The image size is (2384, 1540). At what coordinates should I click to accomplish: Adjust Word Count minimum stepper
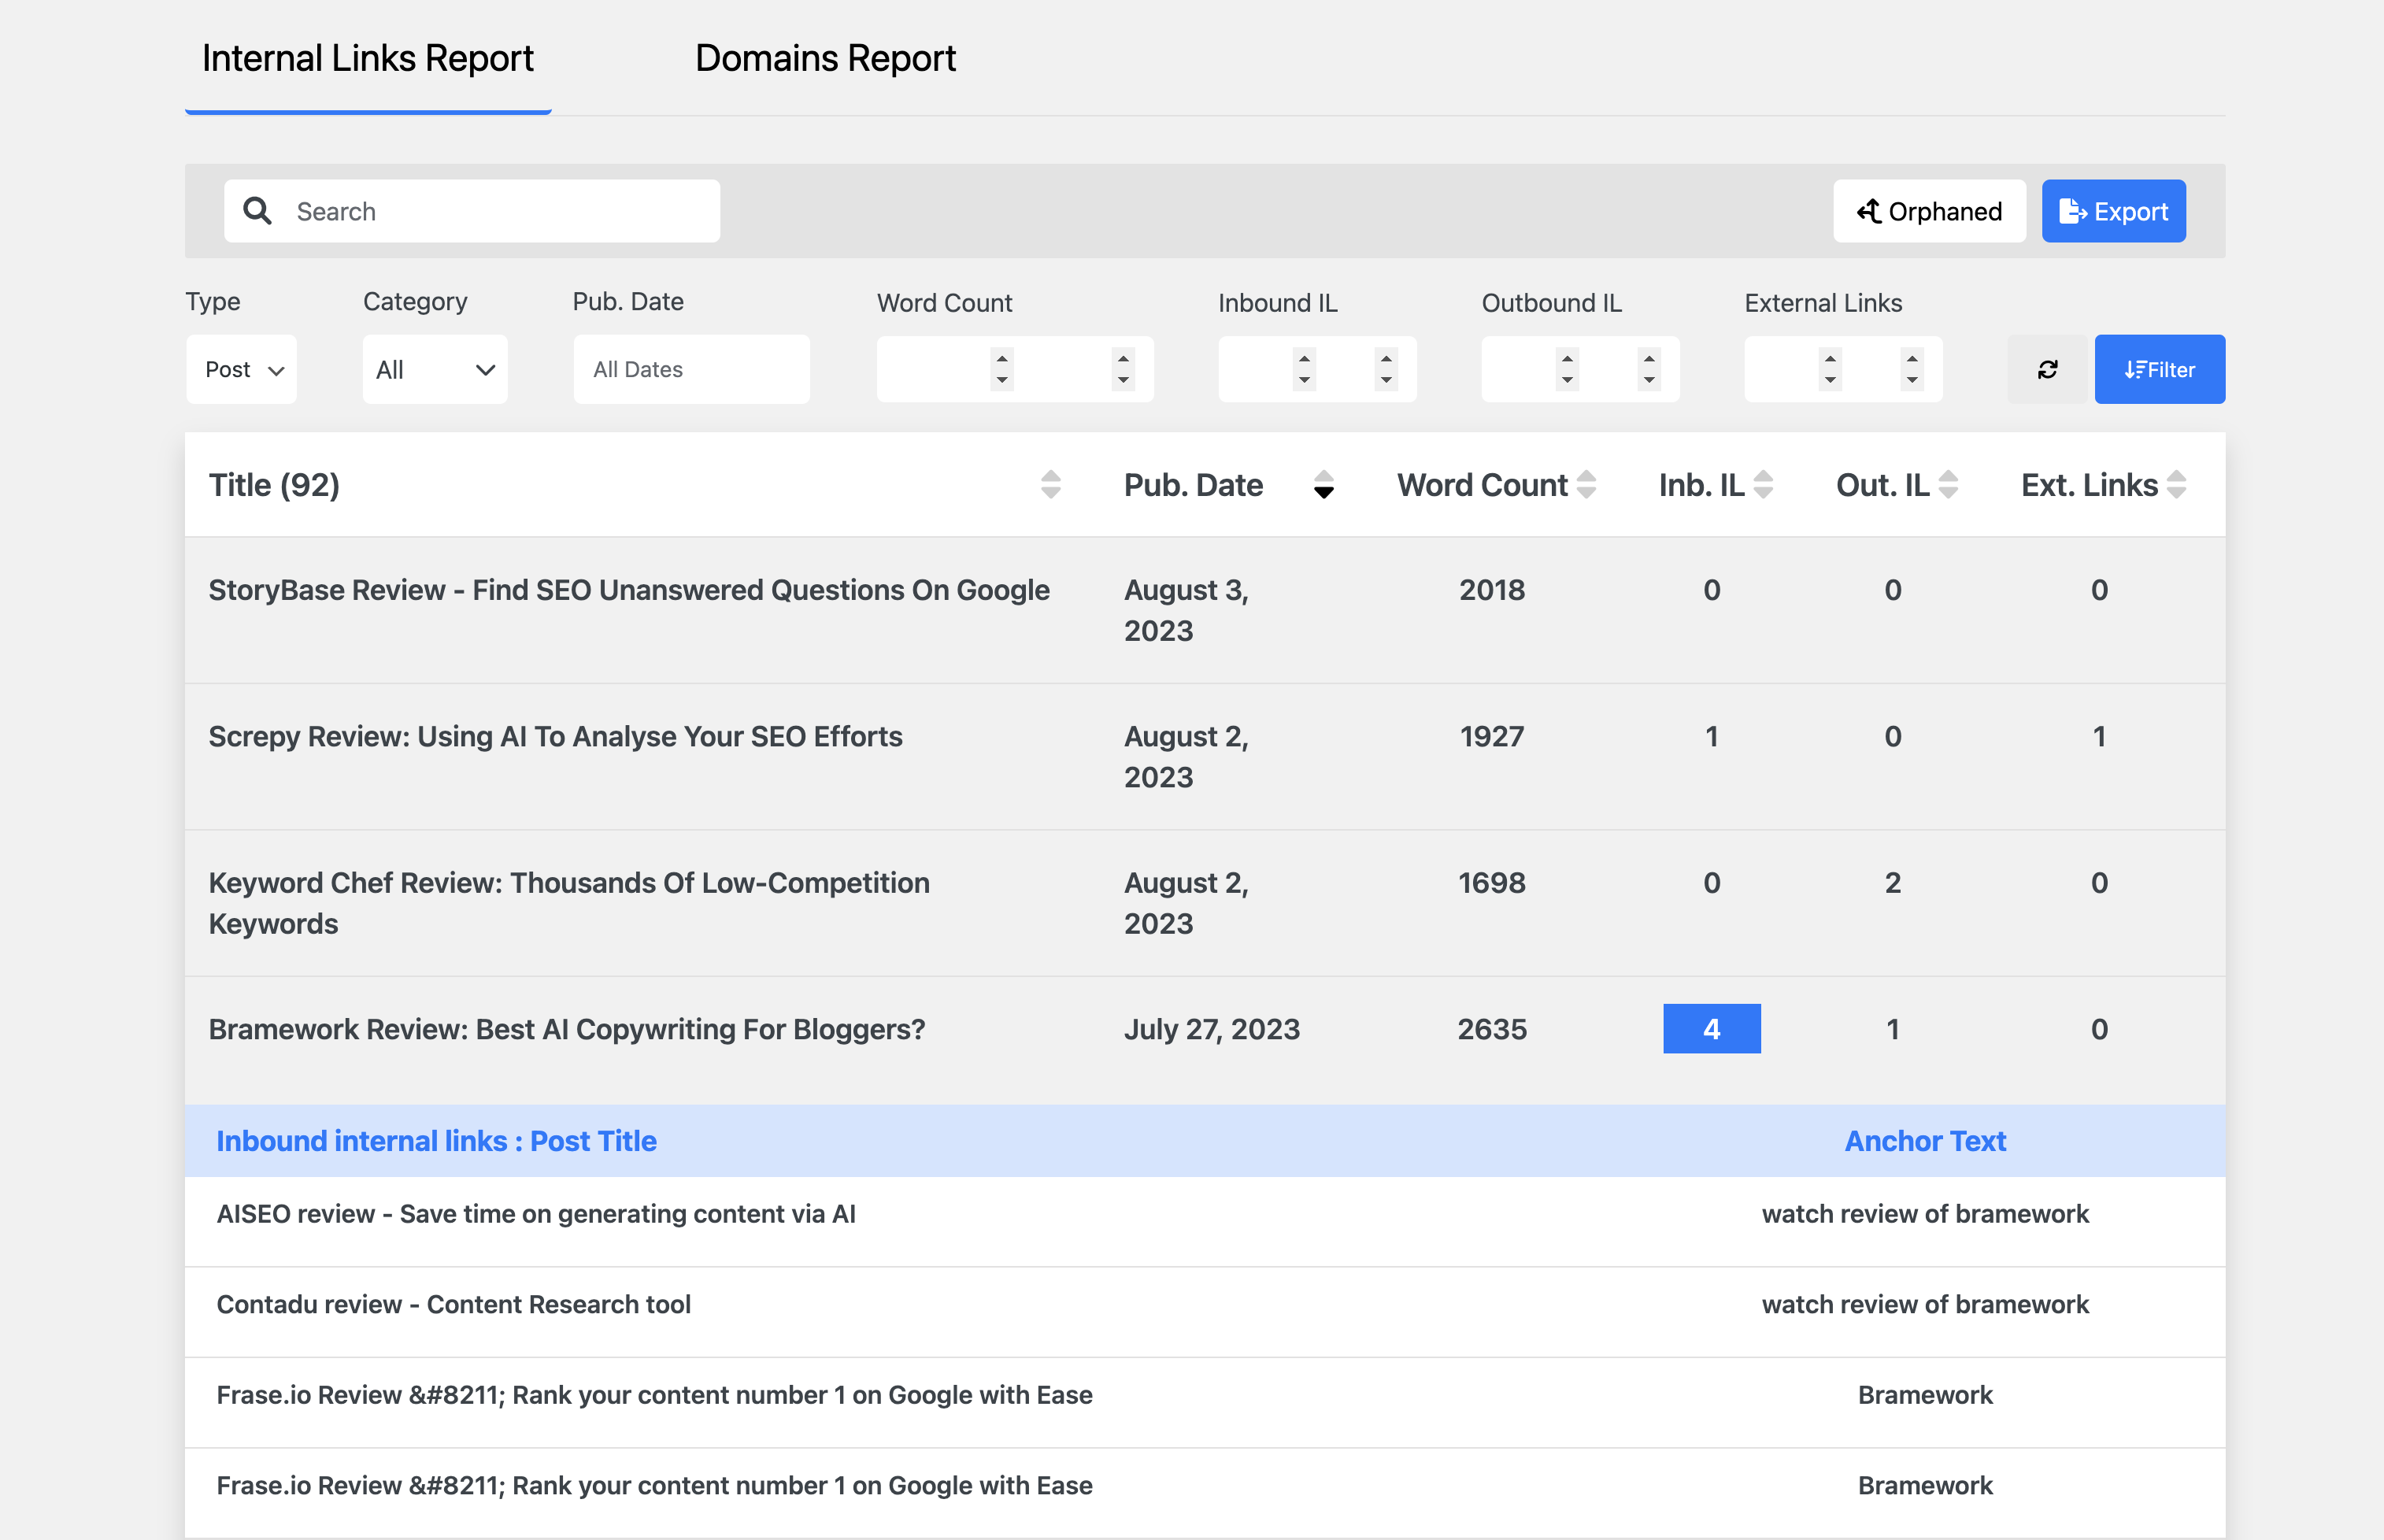1002,369
